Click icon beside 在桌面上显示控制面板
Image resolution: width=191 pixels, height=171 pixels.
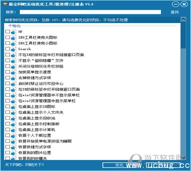14,124
